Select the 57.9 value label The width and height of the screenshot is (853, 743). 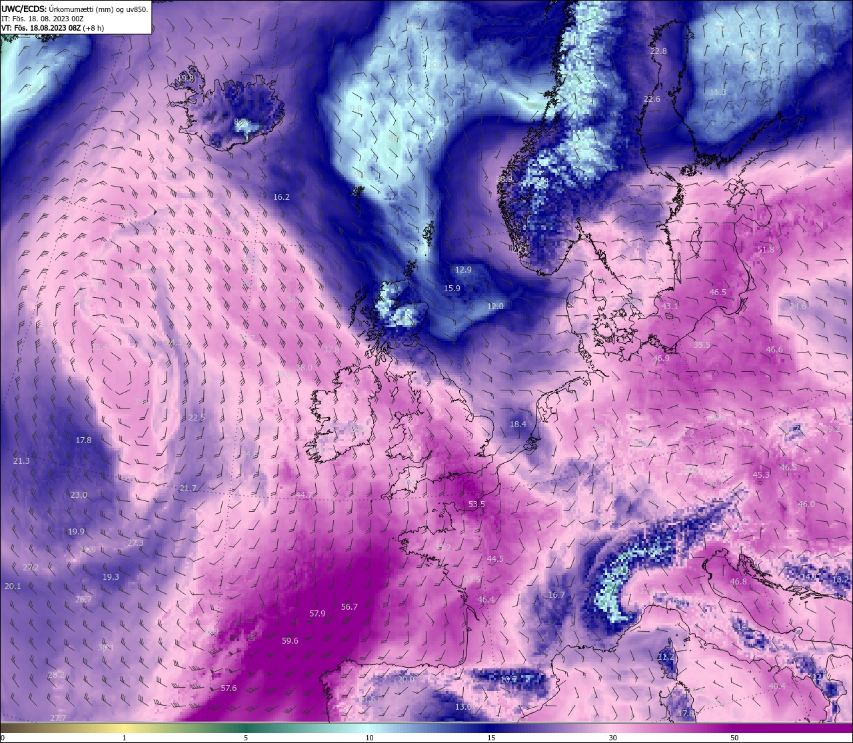(317, 613)
